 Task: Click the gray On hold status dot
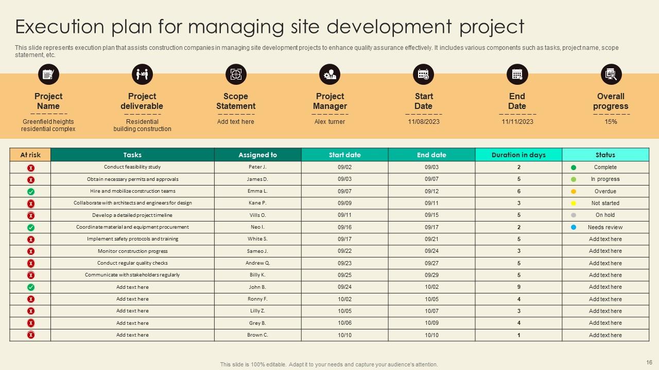tap(573, 215)
